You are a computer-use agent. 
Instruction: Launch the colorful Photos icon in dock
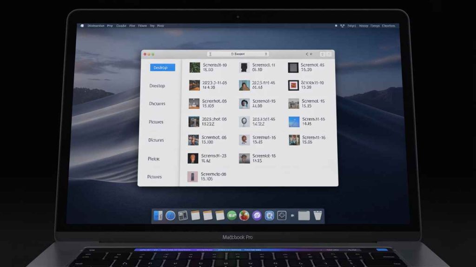(x=244, y=216)
